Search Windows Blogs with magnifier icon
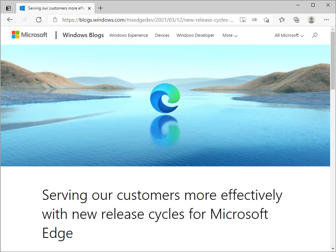Screen dimensions: 336x252 pyautogui.click(x=315, y=35)
